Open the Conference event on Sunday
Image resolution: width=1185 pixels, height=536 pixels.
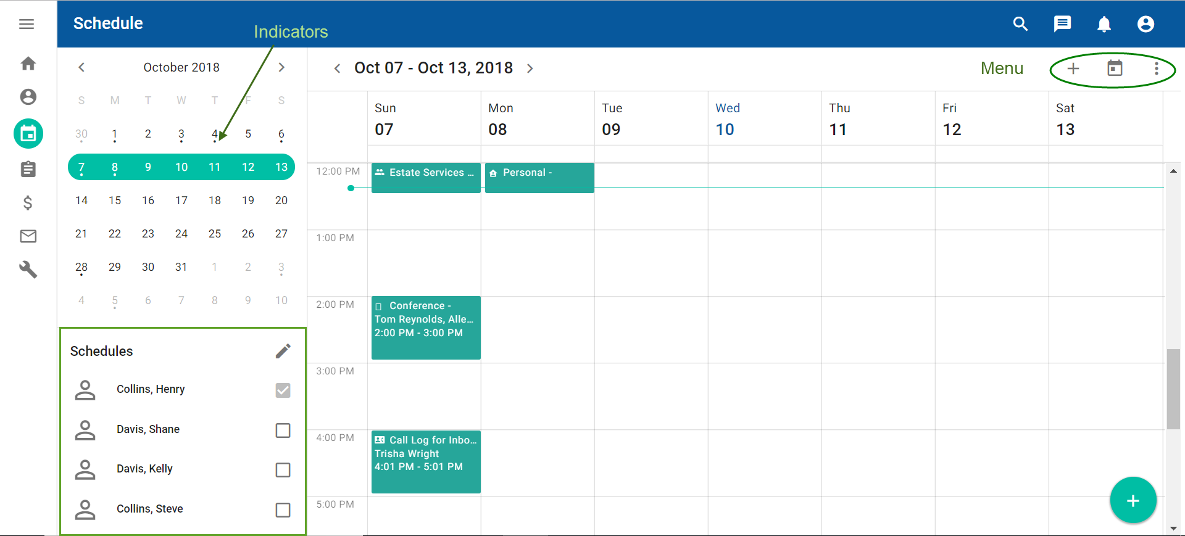coord(426,328)
